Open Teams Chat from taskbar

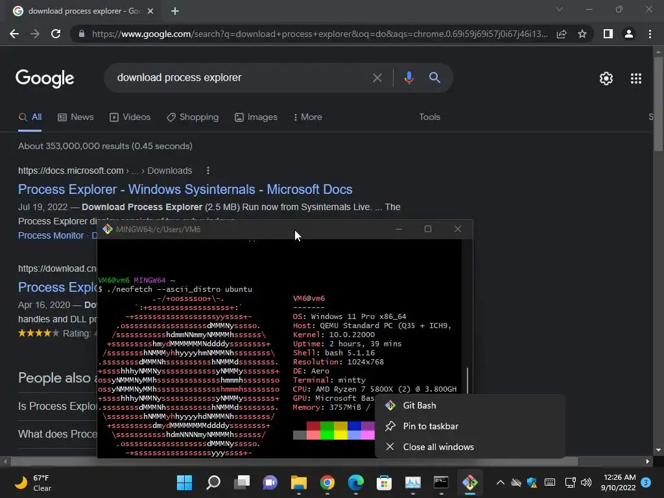point(270,482)
